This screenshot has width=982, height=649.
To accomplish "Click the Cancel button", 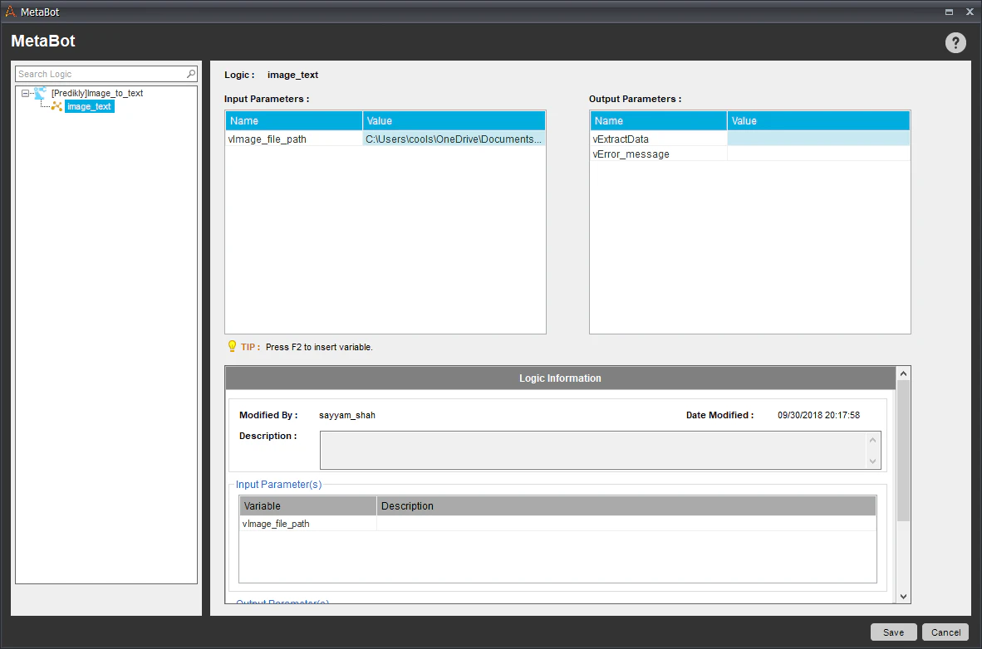I will coord(945,632).
